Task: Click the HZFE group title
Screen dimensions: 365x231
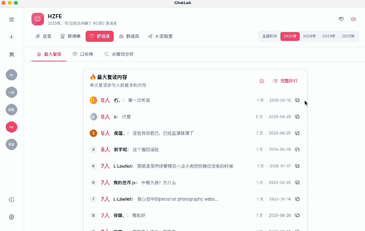Action: coord(55,16)
